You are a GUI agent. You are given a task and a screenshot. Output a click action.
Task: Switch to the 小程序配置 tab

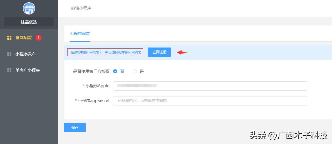(x=80, y=34)
